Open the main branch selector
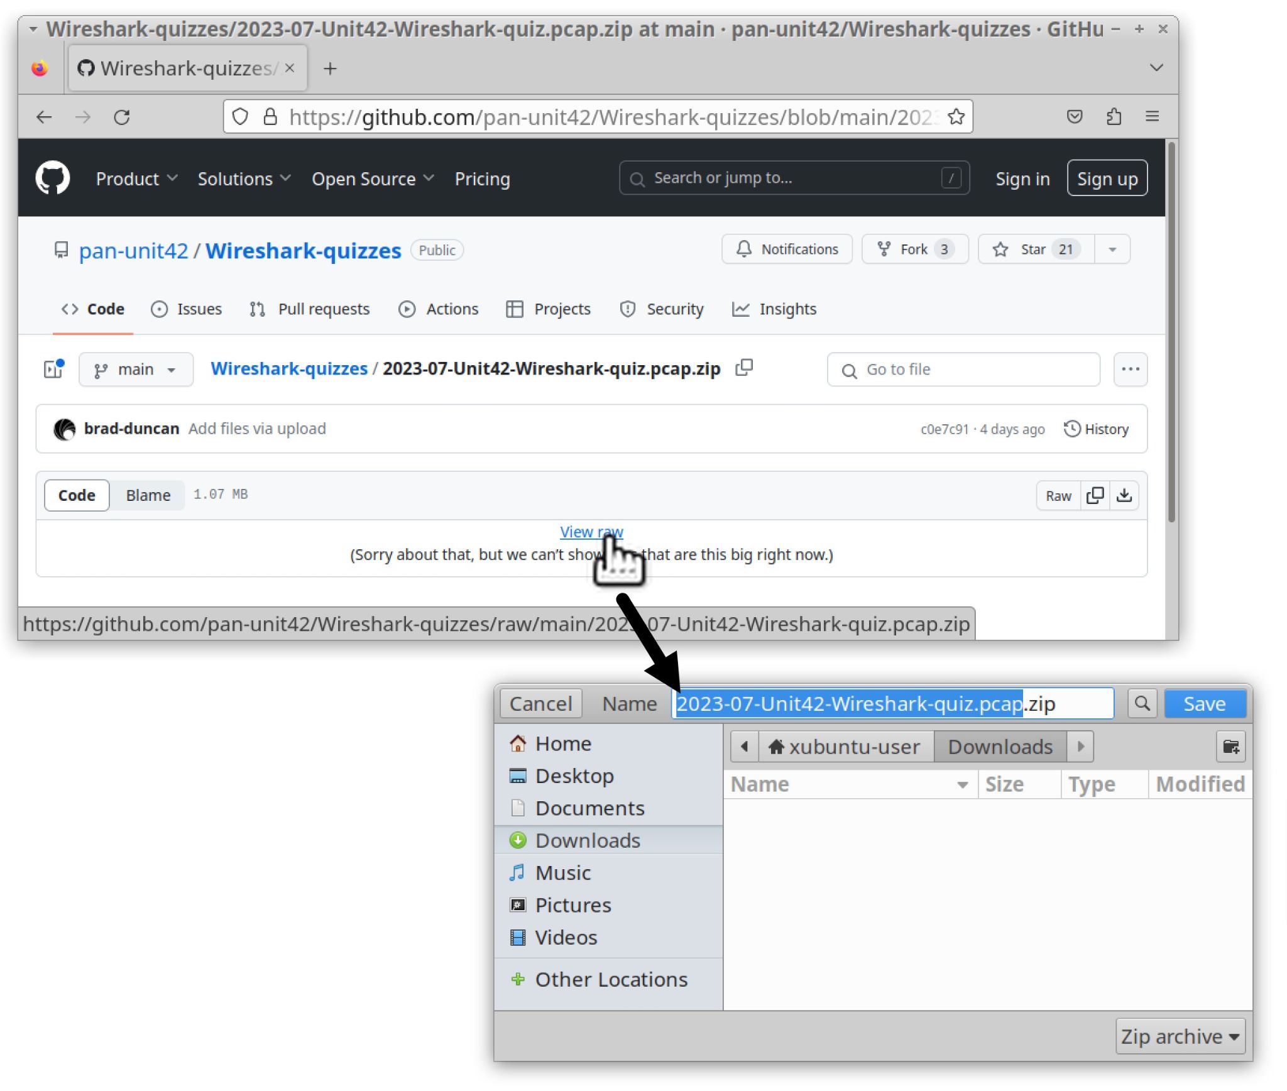1287x1091 pixels. click(136, 370)
